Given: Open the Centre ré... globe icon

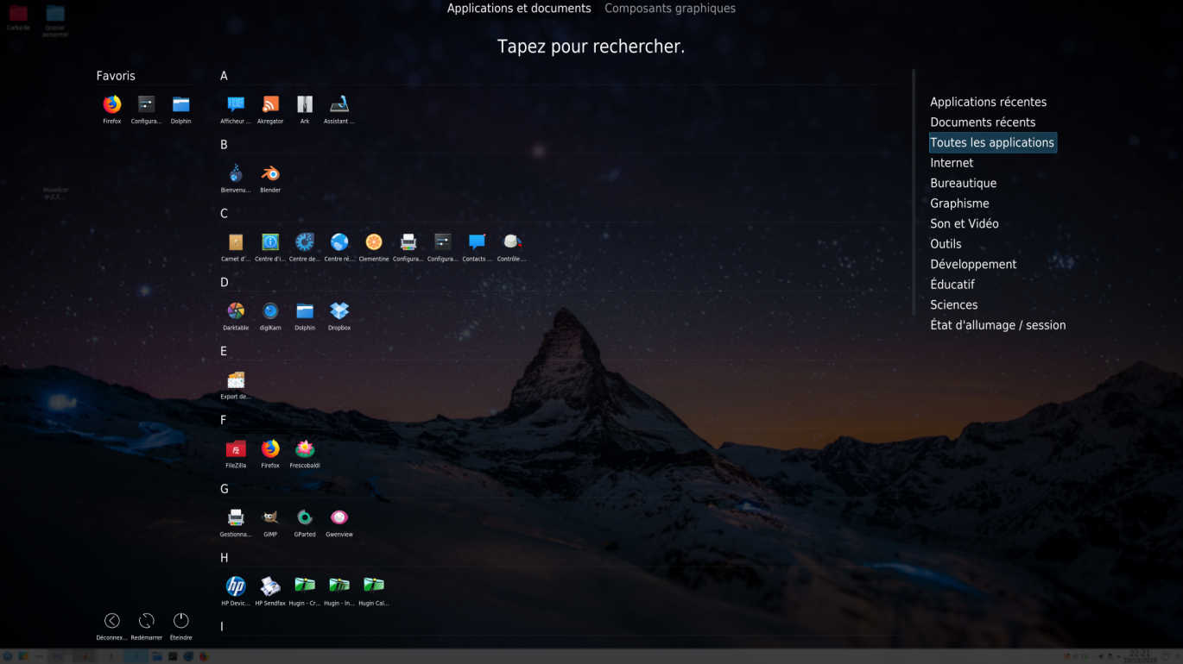Looking at the screenshot, I should pos(339,242).
